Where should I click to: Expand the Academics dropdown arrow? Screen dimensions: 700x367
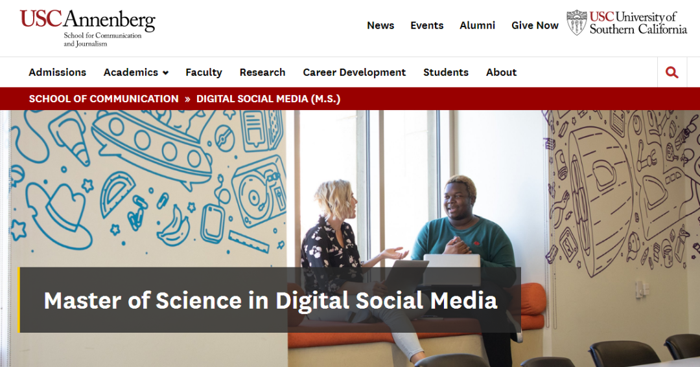pyautogui.click(x=166, y=73)
